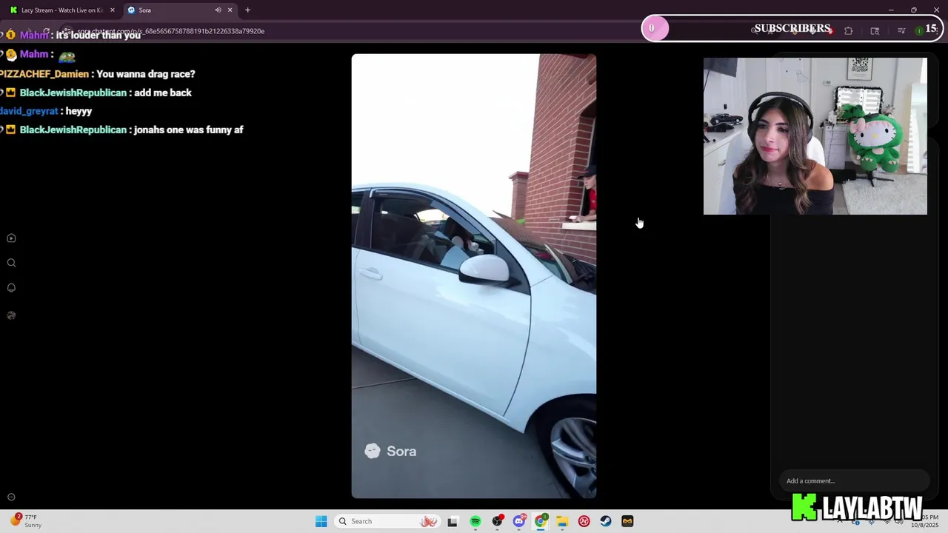
Task: Close the Lacy Stream tab
Action: [x=113, y=10]
